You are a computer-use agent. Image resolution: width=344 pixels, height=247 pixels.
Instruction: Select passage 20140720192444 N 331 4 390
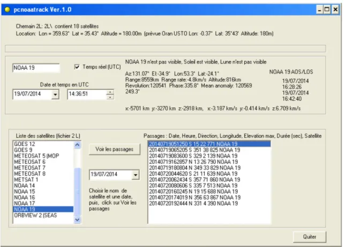click(x=210, y=204)
